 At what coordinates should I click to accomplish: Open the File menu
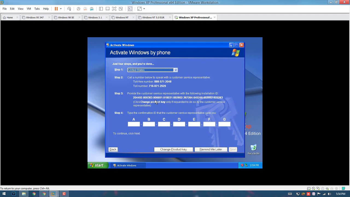pyautogui.click(x=5, y=9)
